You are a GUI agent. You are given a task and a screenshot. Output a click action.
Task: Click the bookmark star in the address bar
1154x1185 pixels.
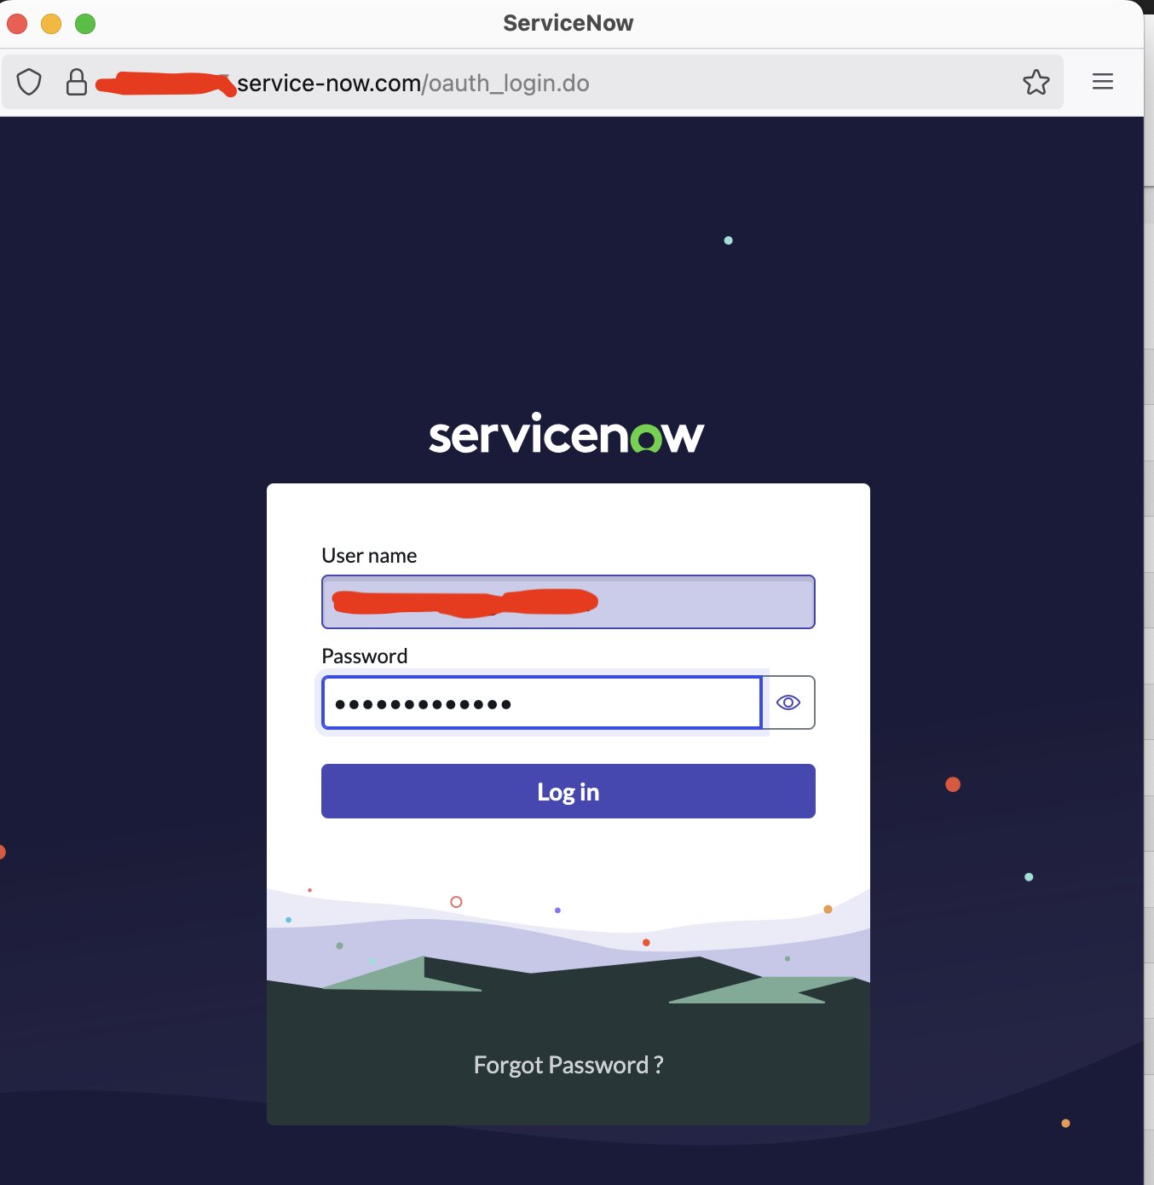click(1036, 82)
